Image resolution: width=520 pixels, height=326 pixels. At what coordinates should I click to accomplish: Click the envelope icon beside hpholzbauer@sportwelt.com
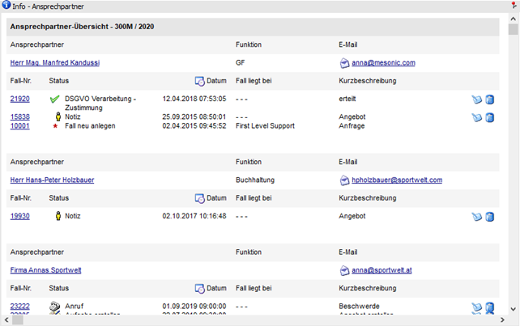click(345, 180)
